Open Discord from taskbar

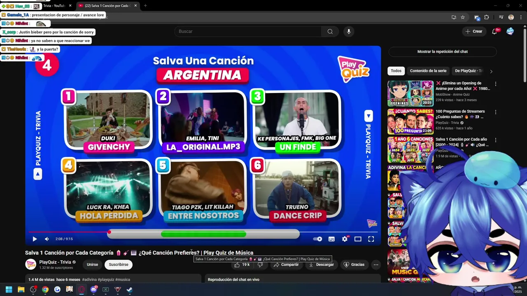[93, 289]
